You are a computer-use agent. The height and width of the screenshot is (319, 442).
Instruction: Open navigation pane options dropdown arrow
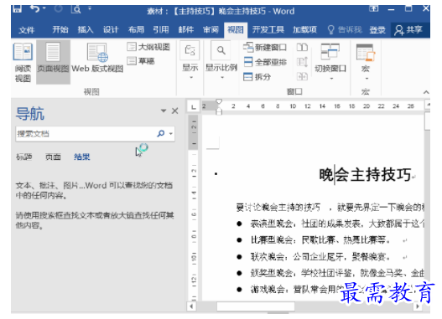click(x=164, y=111)
